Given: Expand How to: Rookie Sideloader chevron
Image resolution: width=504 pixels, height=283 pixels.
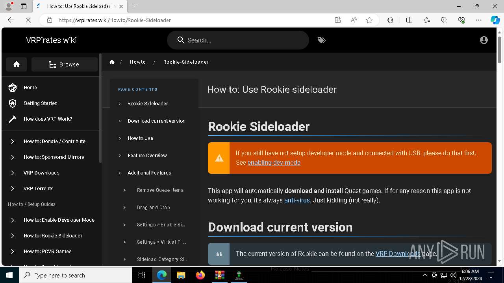Looking at the screenshot, I should point(13,236).
